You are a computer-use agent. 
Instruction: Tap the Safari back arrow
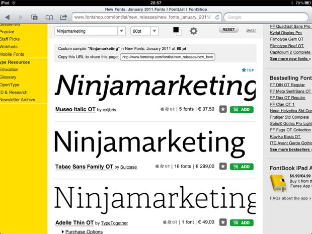point(8,17)
